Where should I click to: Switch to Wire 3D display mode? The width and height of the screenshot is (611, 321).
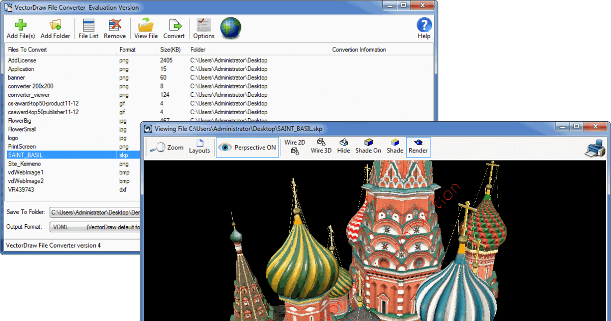click(320, 147)
